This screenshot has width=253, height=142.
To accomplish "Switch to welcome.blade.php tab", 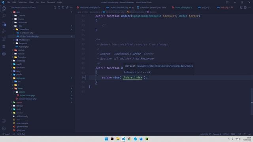I will tap(89, 7).
